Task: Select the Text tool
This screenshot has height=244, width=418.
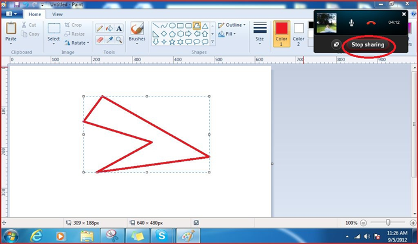Action: (x=119, y=28)
